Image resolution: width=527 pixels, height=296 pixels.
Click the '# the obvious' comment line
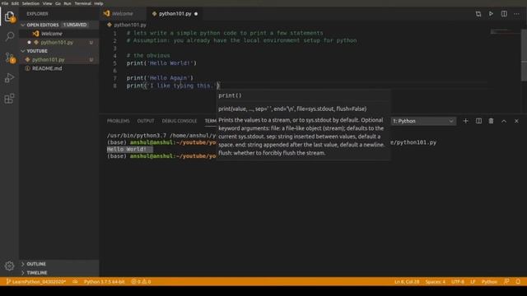pos(148,56)
